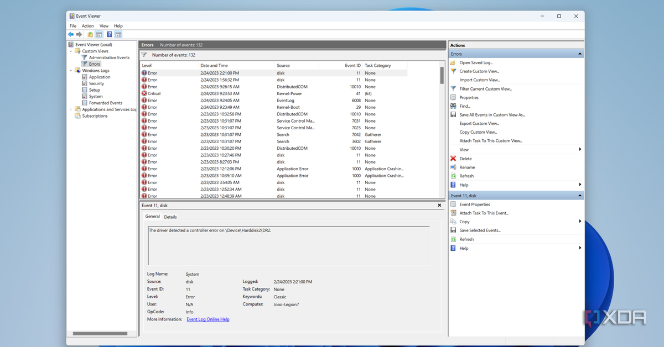
Task: Open the Action menu
Action: 88,26
